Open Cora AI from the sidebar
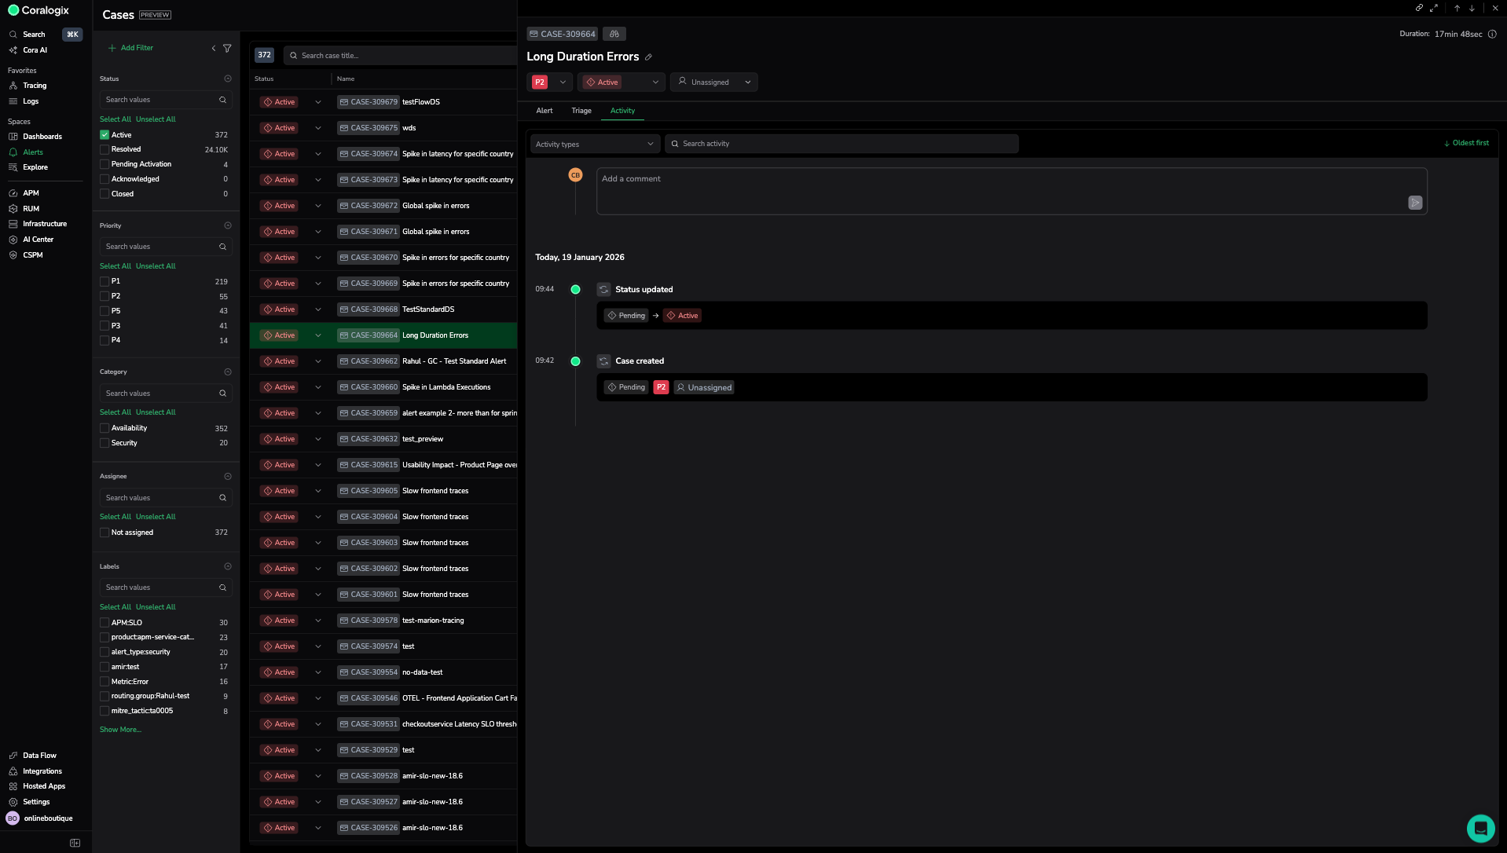 pyautogui.click(x=35, y=50)
